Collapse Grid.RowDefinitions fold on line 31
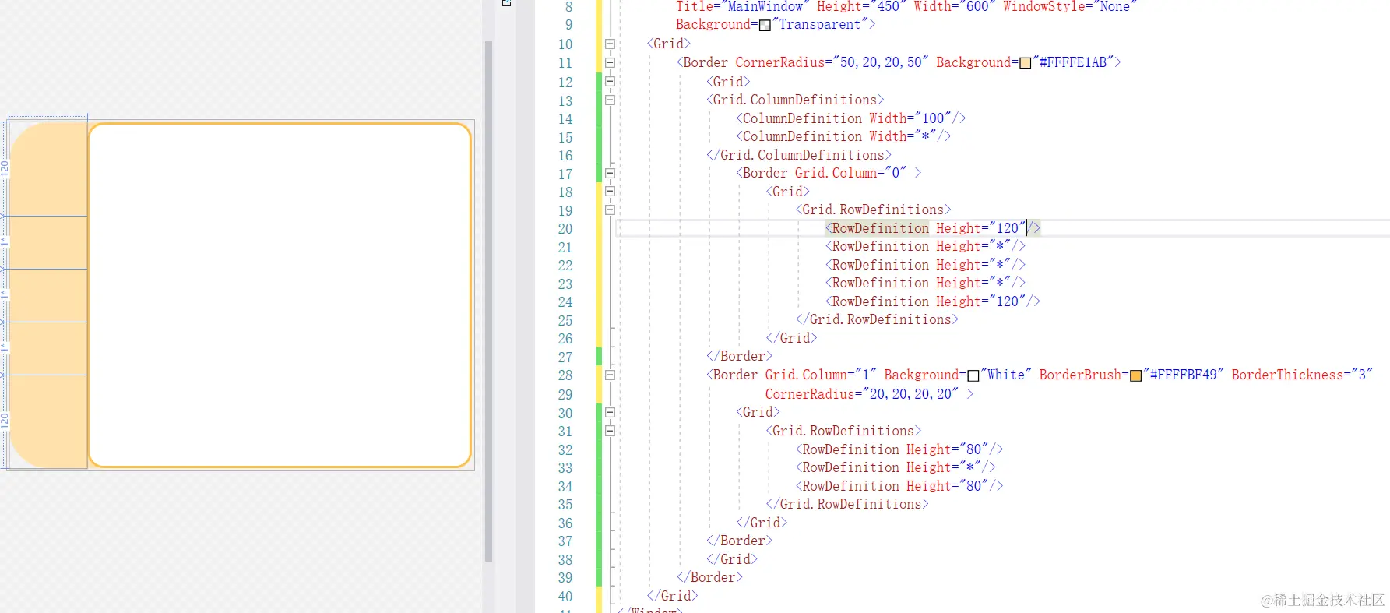 pyautogui.click(x=610, y=431)
